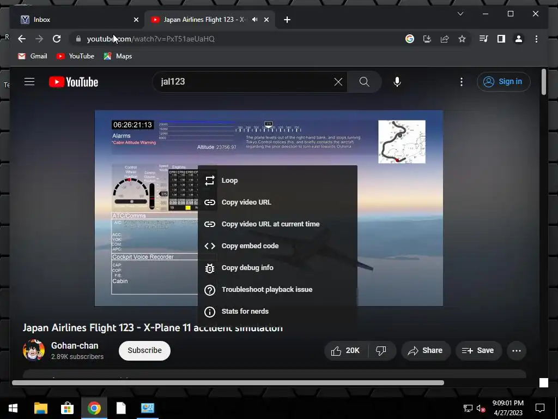This screenshot has width=558, height=419.
Task: Open Microsoft Store from the taskbar
Action: (67, 408)
